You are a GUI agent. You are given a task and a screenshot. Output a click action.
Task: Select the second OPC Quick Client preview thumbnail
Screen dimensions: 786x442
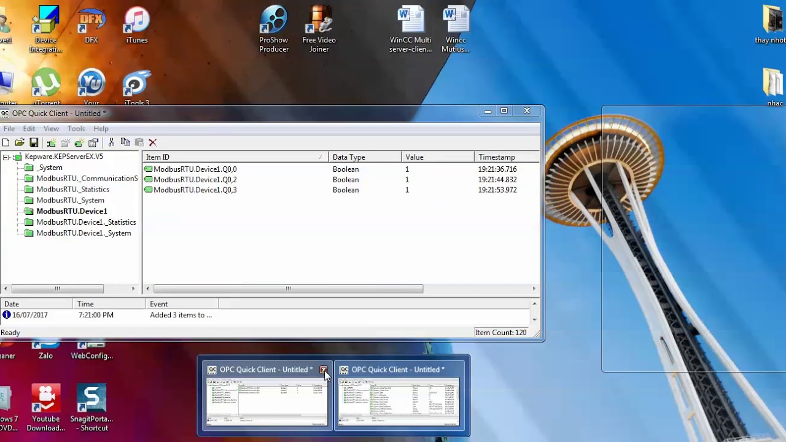[x=399, y=402]
